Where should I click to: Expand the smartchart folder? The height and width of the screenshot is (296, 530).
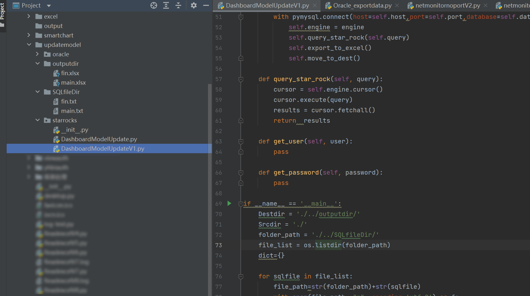29,35
